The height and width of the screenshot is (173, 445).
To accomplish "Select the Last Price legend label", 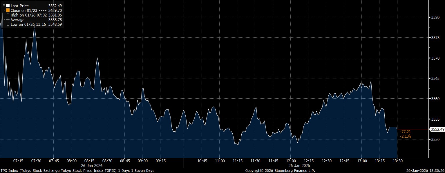I will (x=19, y=6).
